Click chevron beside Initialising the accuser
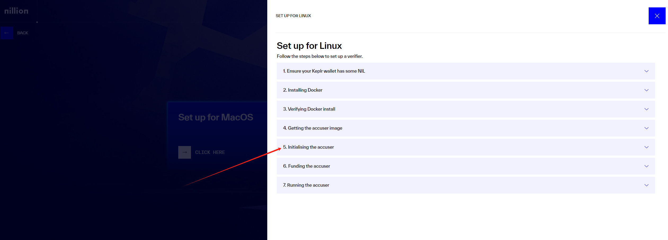 [646, 147]
